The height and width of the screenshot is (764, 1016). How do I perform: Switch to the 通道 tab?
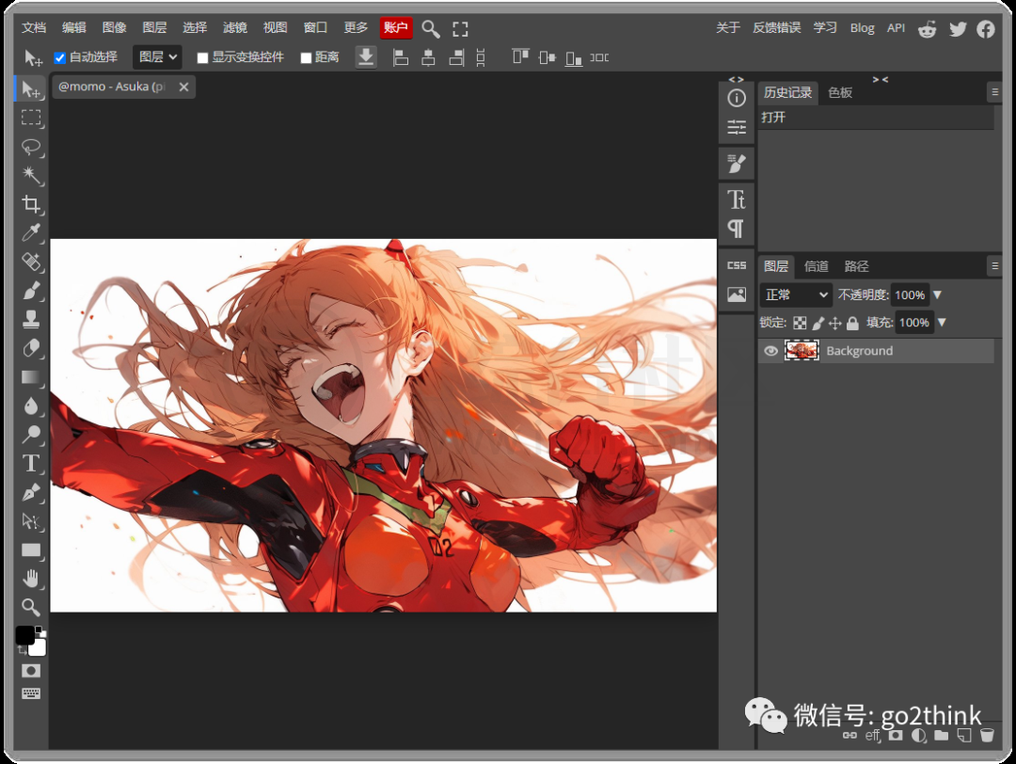pyautogui.click(x=816, y=266)
